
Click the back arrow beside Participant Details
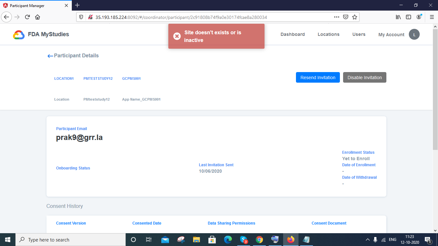(50, 56)
